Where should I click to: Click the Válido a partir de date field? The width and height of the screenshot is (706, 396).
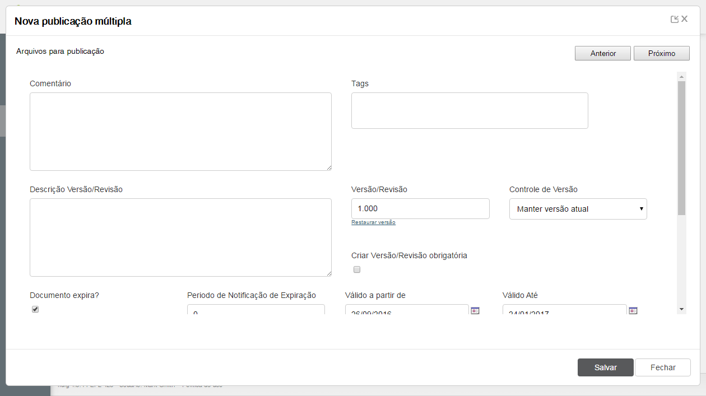(407, 309)
